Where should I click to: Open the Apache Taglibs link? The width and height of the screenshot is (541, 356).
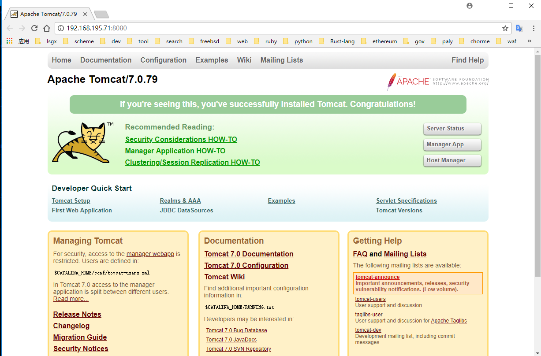[x=449, y=321]
